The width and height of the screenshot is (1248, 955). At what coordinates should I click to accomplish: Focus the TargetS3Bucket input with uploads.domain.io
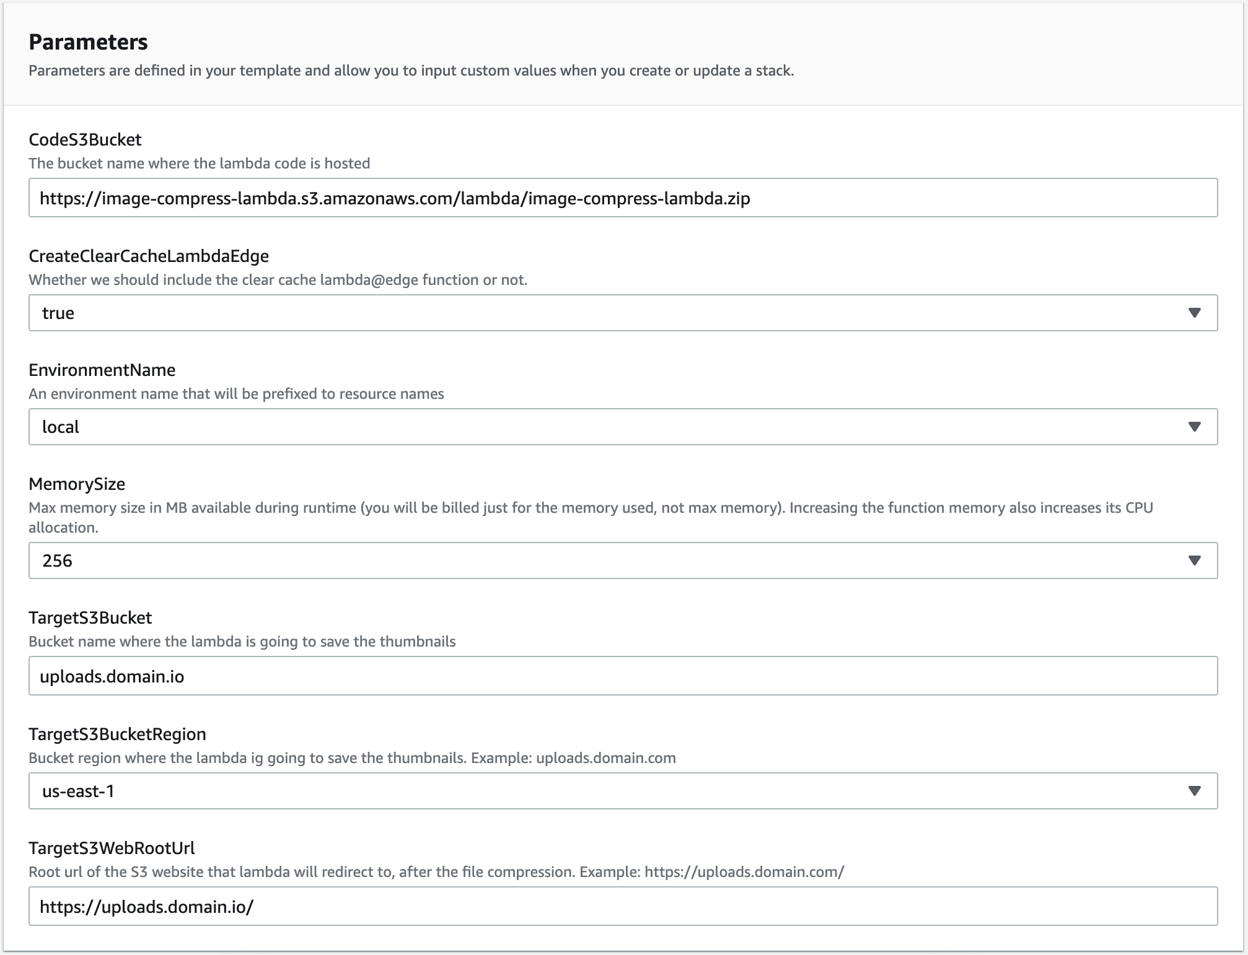click(x=623, y=676)
